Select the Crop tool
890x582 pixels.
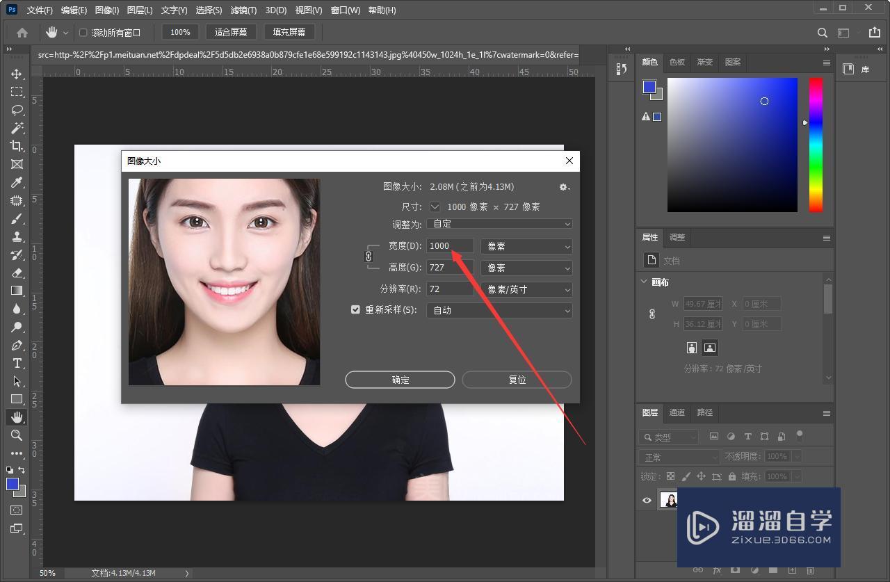17,146
